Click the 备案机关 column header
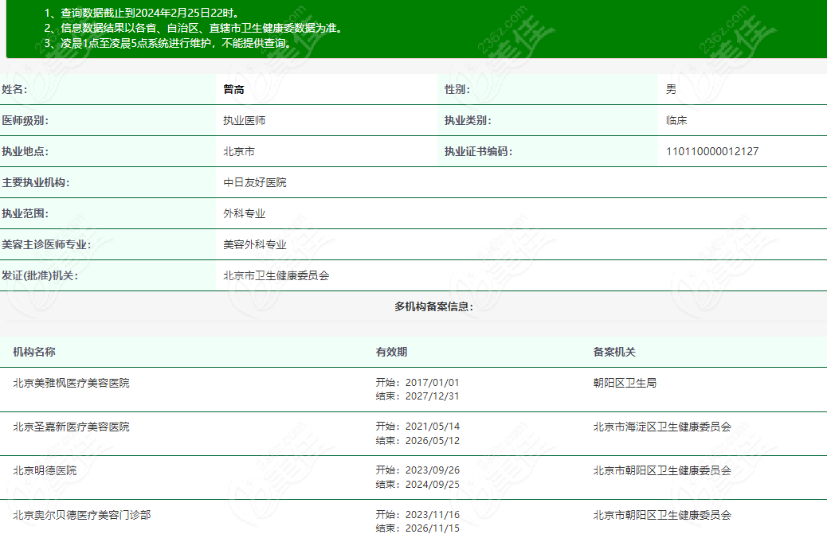This screenshot has width=827, height=538. click(613, 352)
